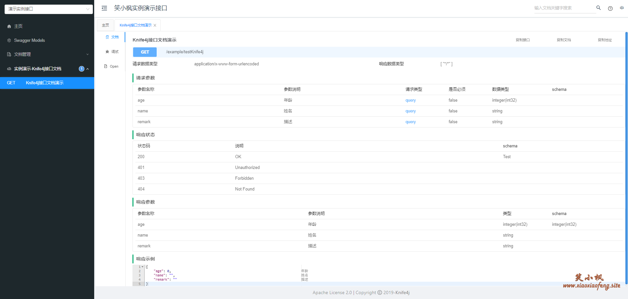The image size is (628, 299).
Task: Expand the 文档管理 menu chevron
Action: pyautogui.click(x=88, y=55)
